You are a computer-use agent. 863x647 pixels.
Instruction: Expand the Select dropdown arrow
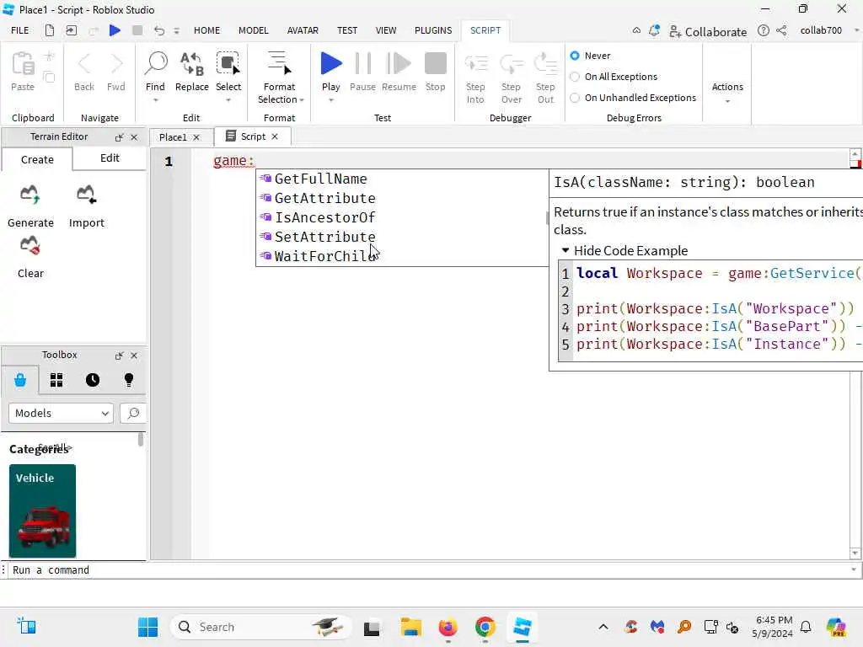228,101
